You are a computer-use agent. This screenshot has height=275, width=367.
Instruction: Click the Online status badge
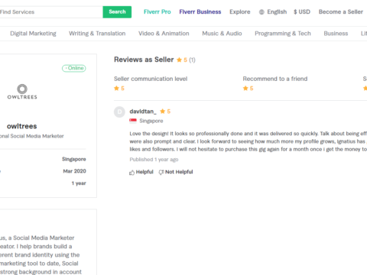click(x=74, y=68)
